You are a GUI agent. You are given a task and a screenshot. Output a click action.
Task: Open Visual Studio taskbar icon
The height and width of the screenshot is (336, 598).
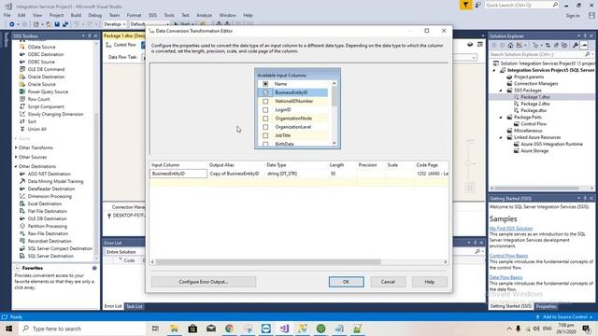click(284, 329)
